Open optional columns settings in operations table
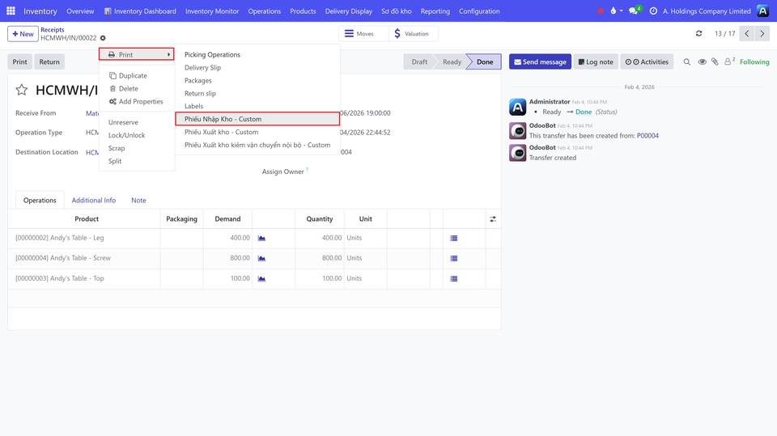The width and height of the screenshot is (777, 436). [x=493, y=219]
